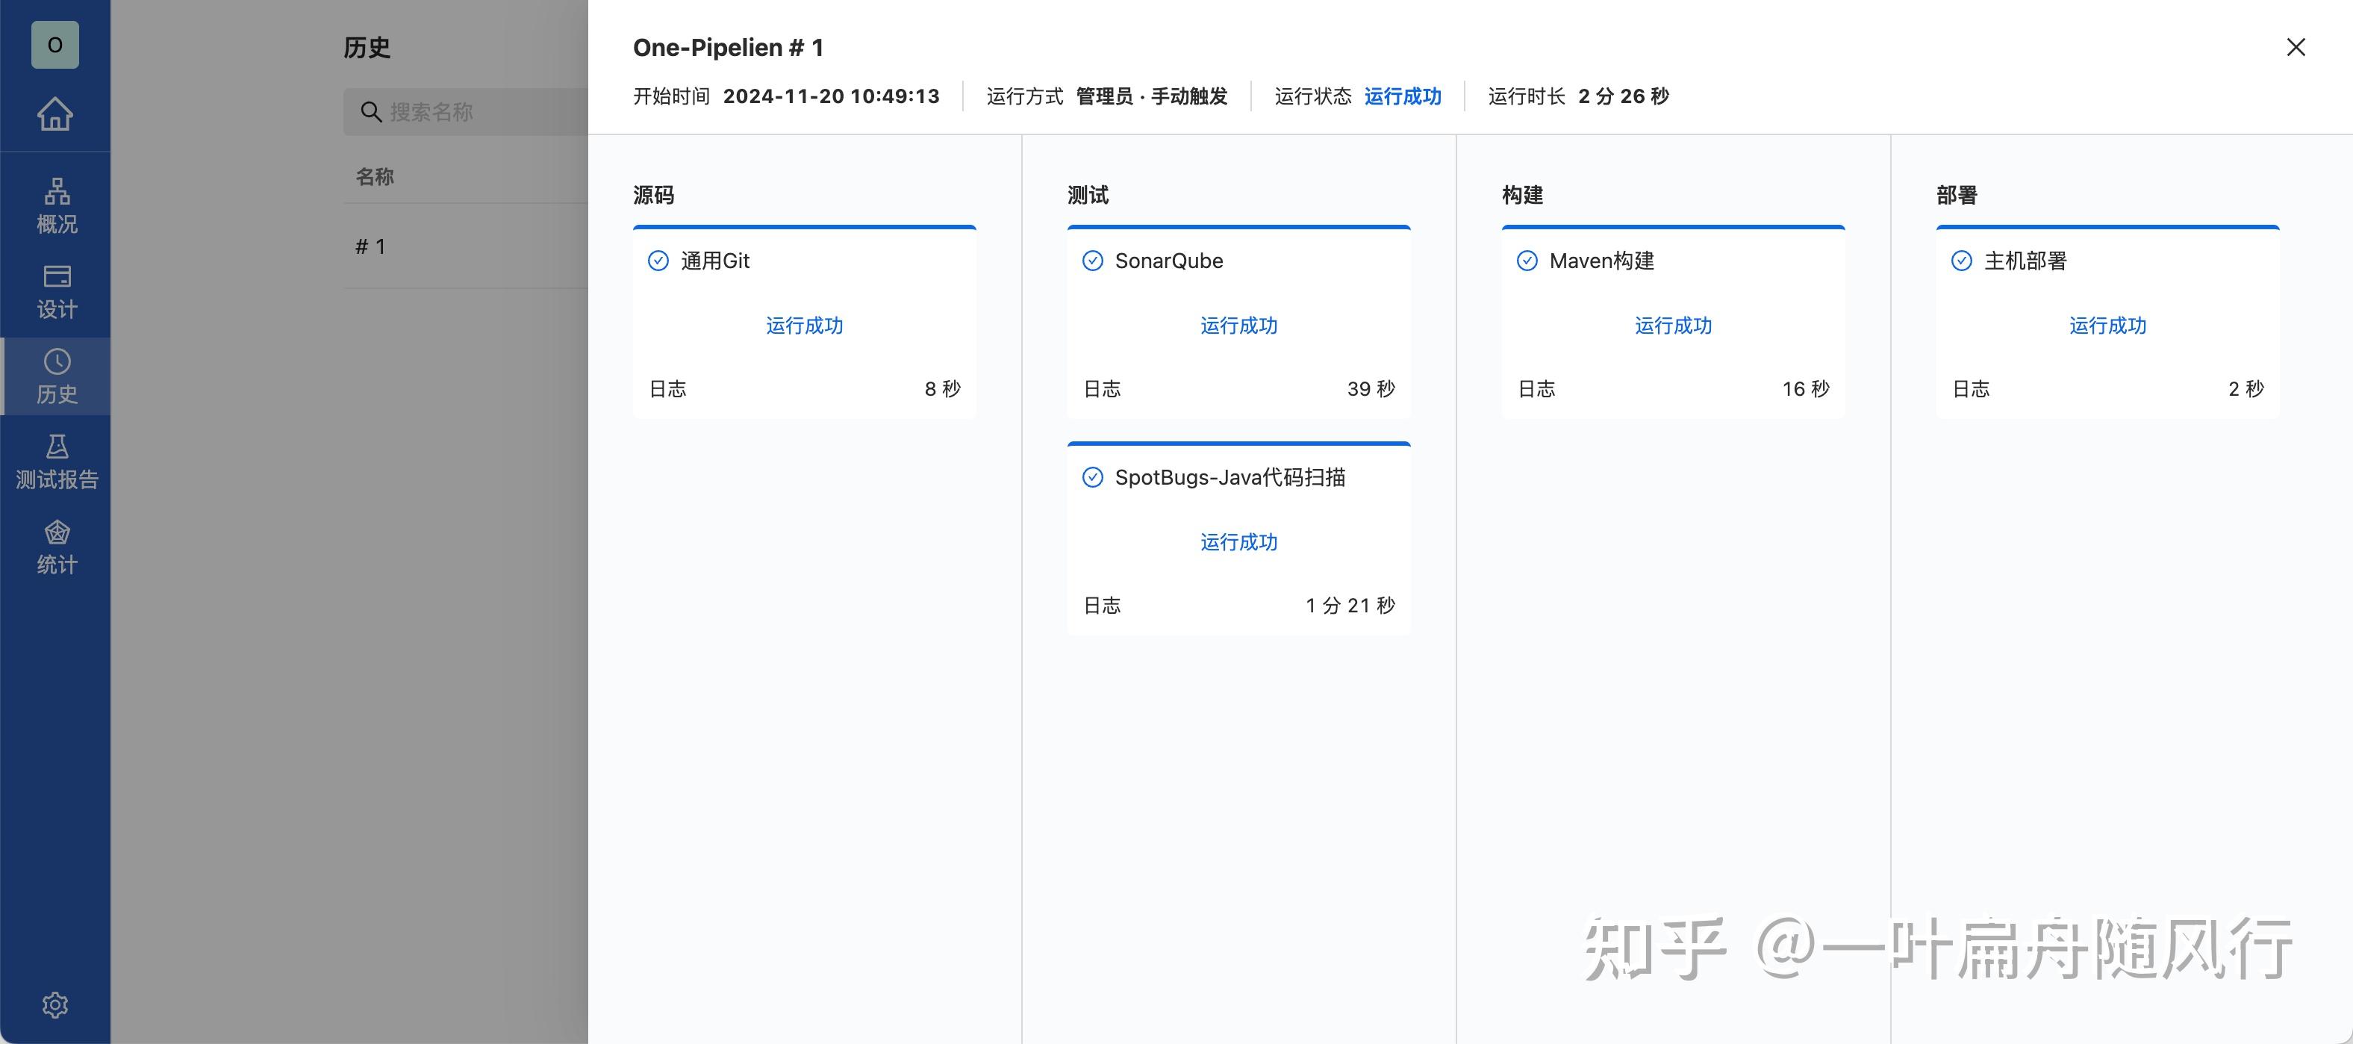The height and width of the screenshot is (1044, 2353).
Task: Open 日志 for the 主机部署 step
Action: [x=1972, y=388]
